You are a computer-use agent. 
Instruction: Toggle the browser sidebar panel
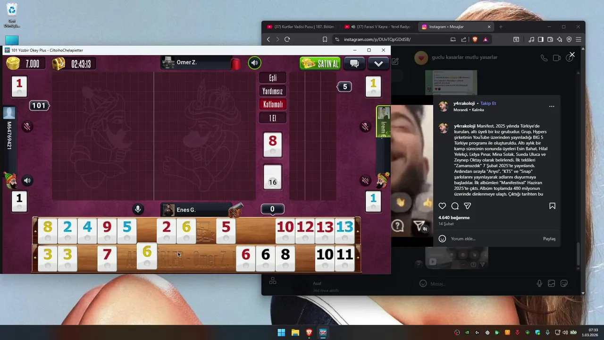pyautogui.click(x=541, y=39)
